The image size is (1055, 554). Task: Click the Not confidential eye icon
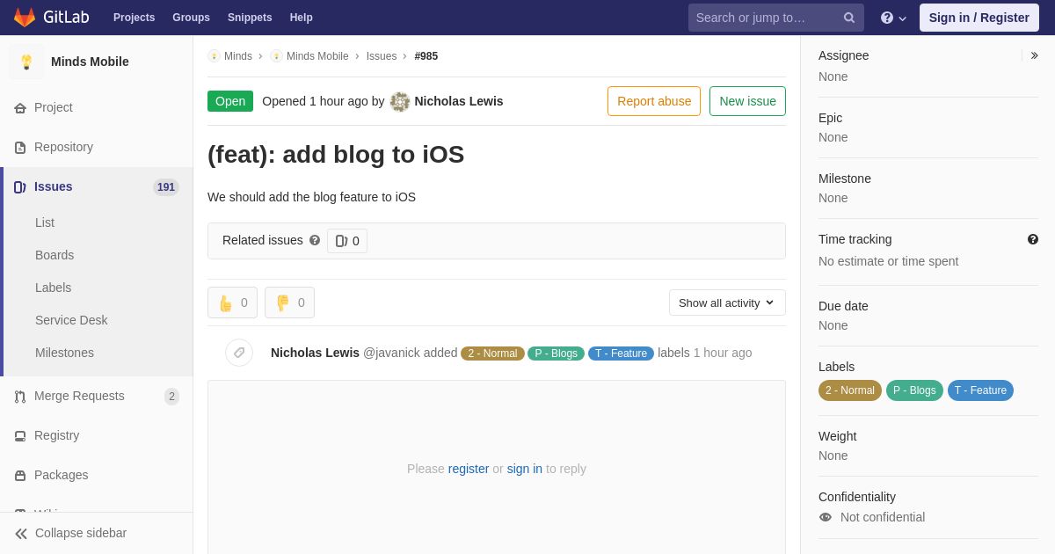[x=826, y=517]
